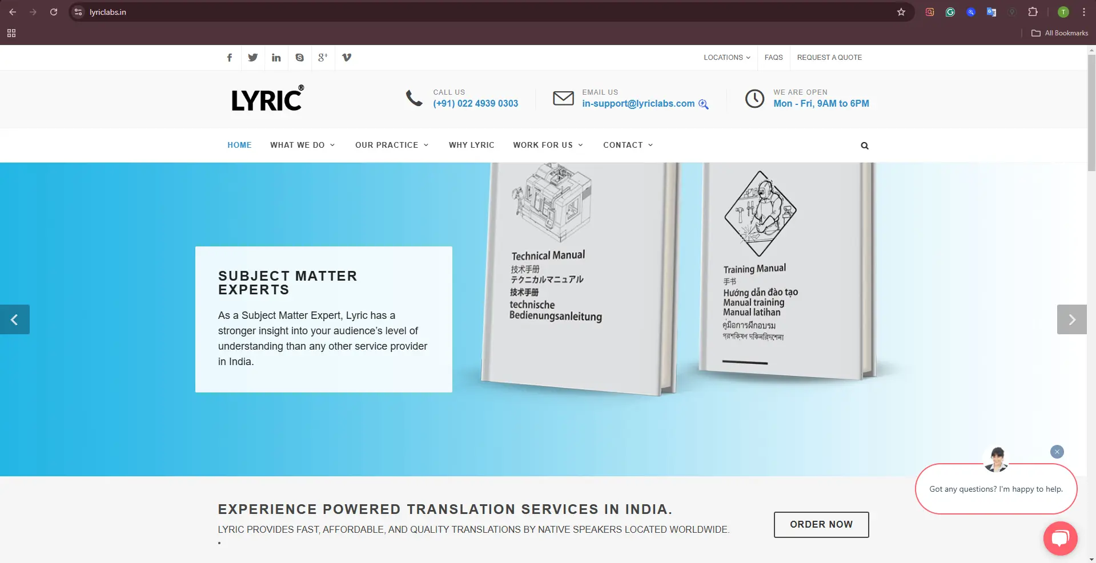Expand the Work For Us menu

coord(548,145)
